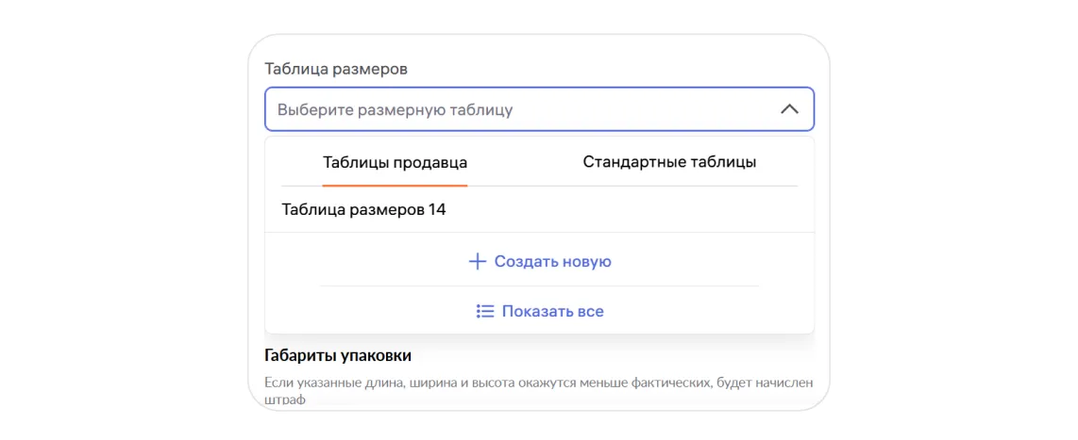Click the 'Создать новую' link text
The image size is (1078, 440).
pos(552,262)
